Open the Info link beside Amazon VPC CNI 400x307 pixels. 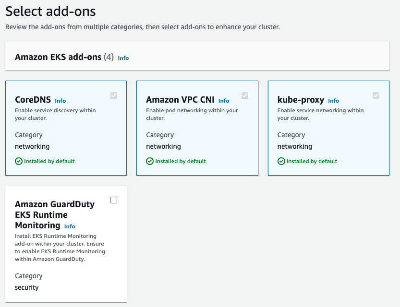pos(224,101)
